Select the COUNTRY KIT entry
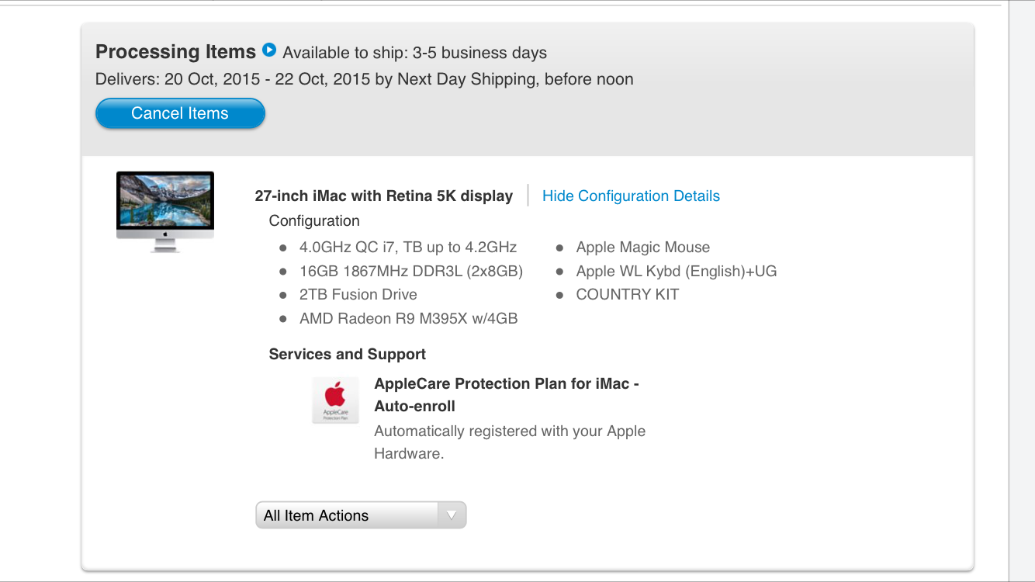1035x582 pixels. (627, 295)
